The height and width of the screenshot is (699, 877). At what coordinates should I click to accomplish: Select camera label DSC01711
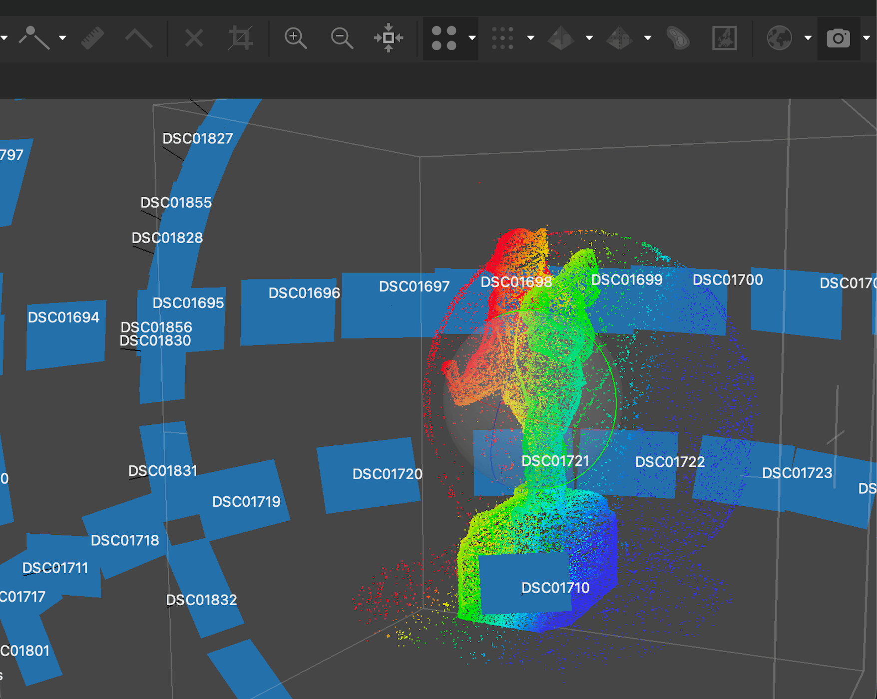click(55, 568)
